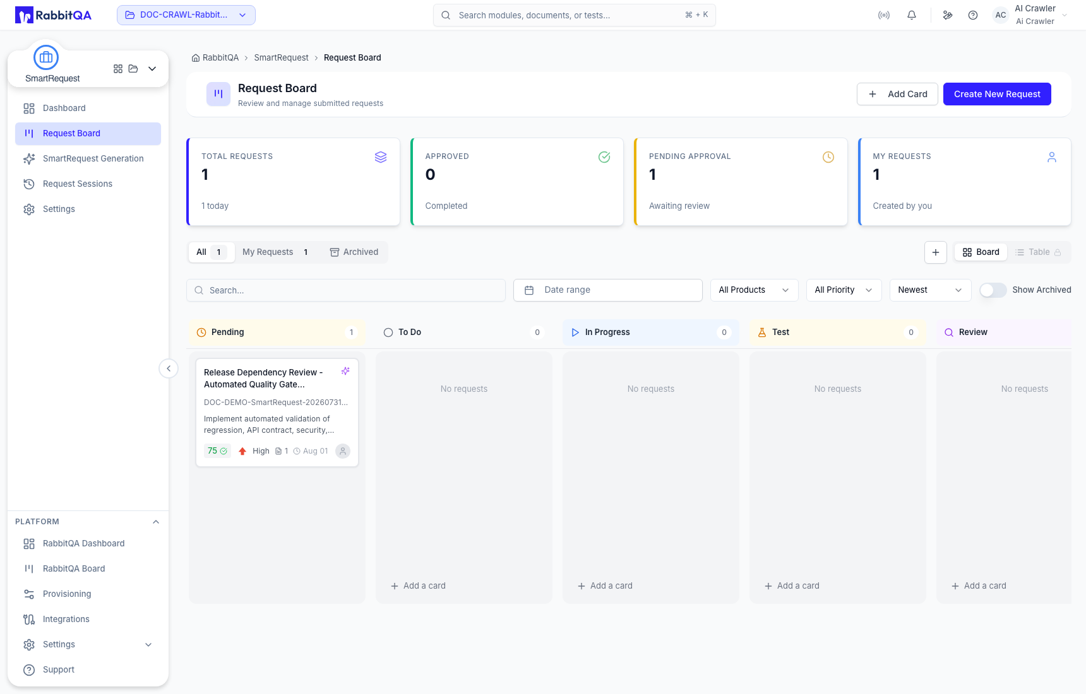Open Request Sessions in the sidebar
This screenshot has width=1086, height=694.
tap(88, 184)
